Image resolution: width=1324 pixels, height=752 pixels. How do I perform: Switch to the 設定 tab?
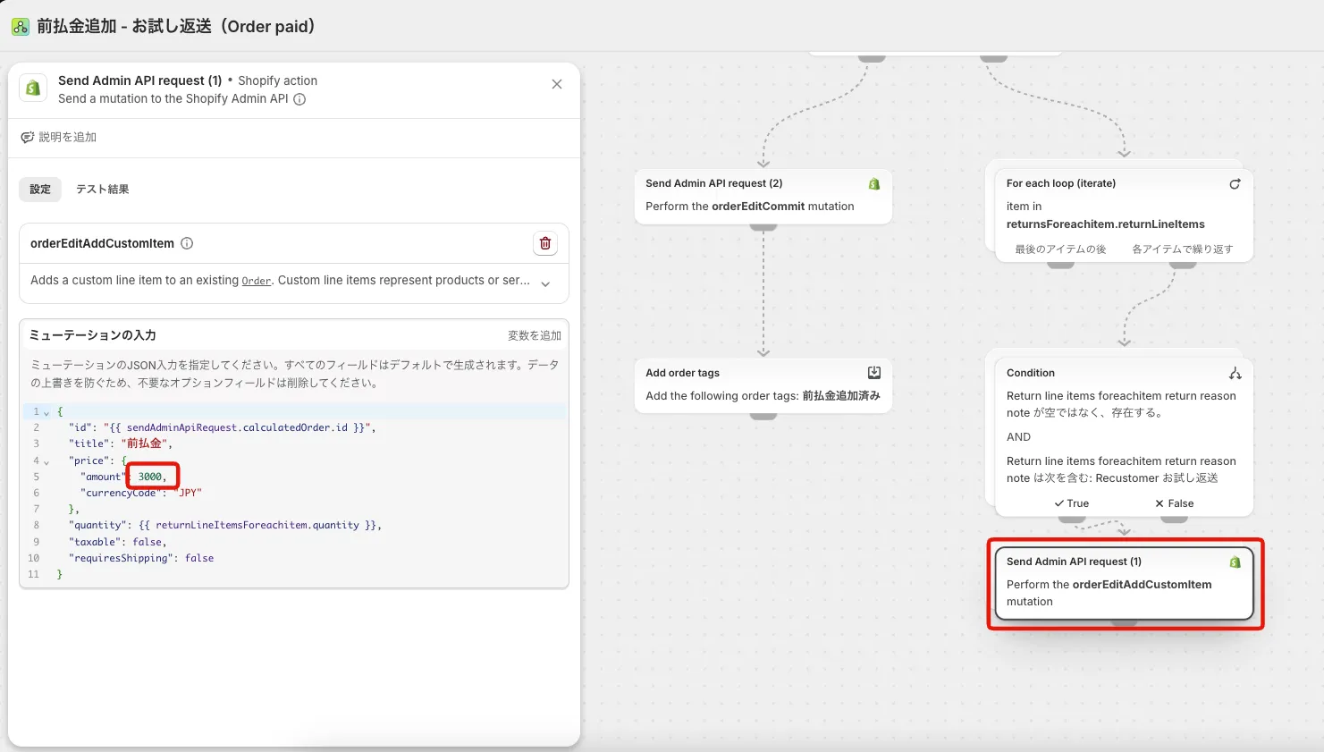[x=40, y=190]
